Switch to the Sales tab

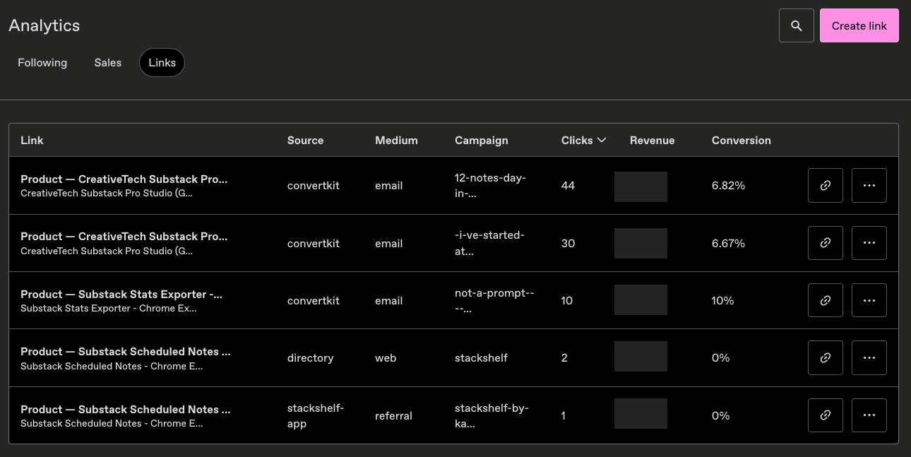click(108, 63)
